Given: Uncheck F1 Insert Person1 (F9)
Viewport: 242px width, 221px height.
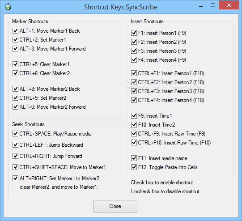Looking at the screenshot, I should [134, 33].
